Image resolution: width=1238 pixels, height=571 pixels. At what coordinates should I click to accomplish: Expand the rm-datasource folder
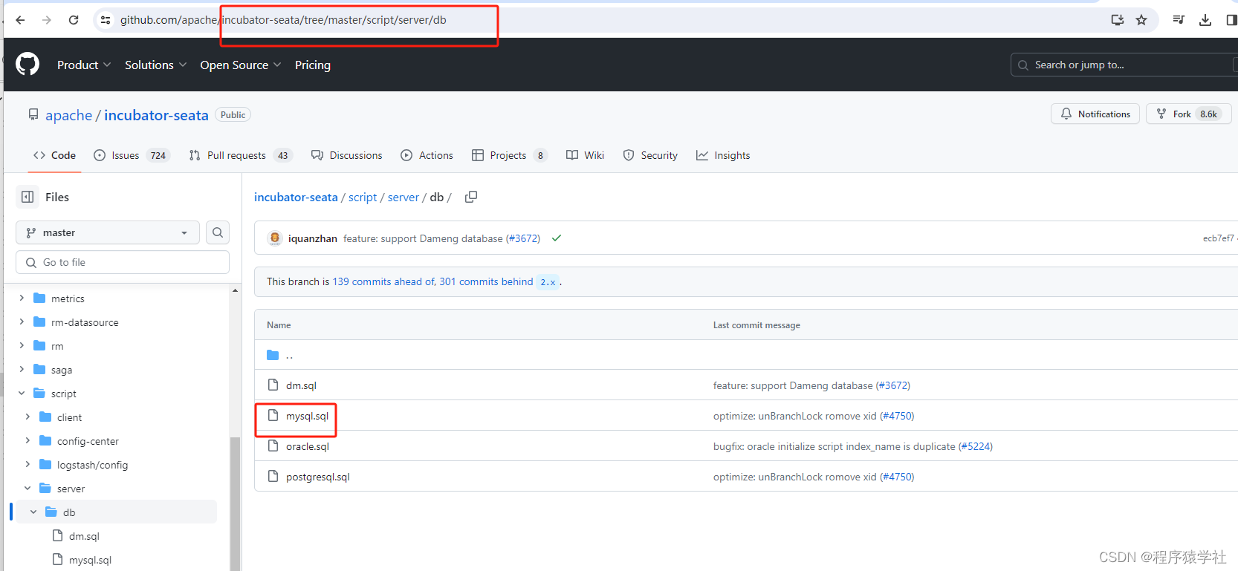pos(22,322)
